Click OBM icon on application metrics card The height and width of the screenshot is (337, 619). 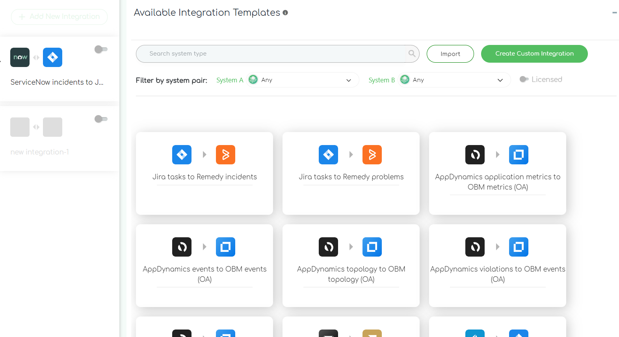pos(519,155)
